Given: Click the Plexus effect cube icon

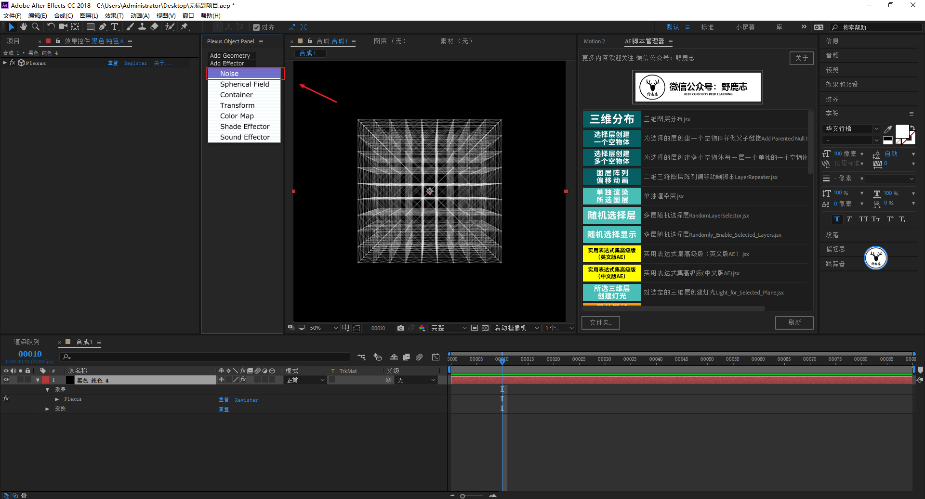Looking at the screenshot, I should tap(21, 63).
